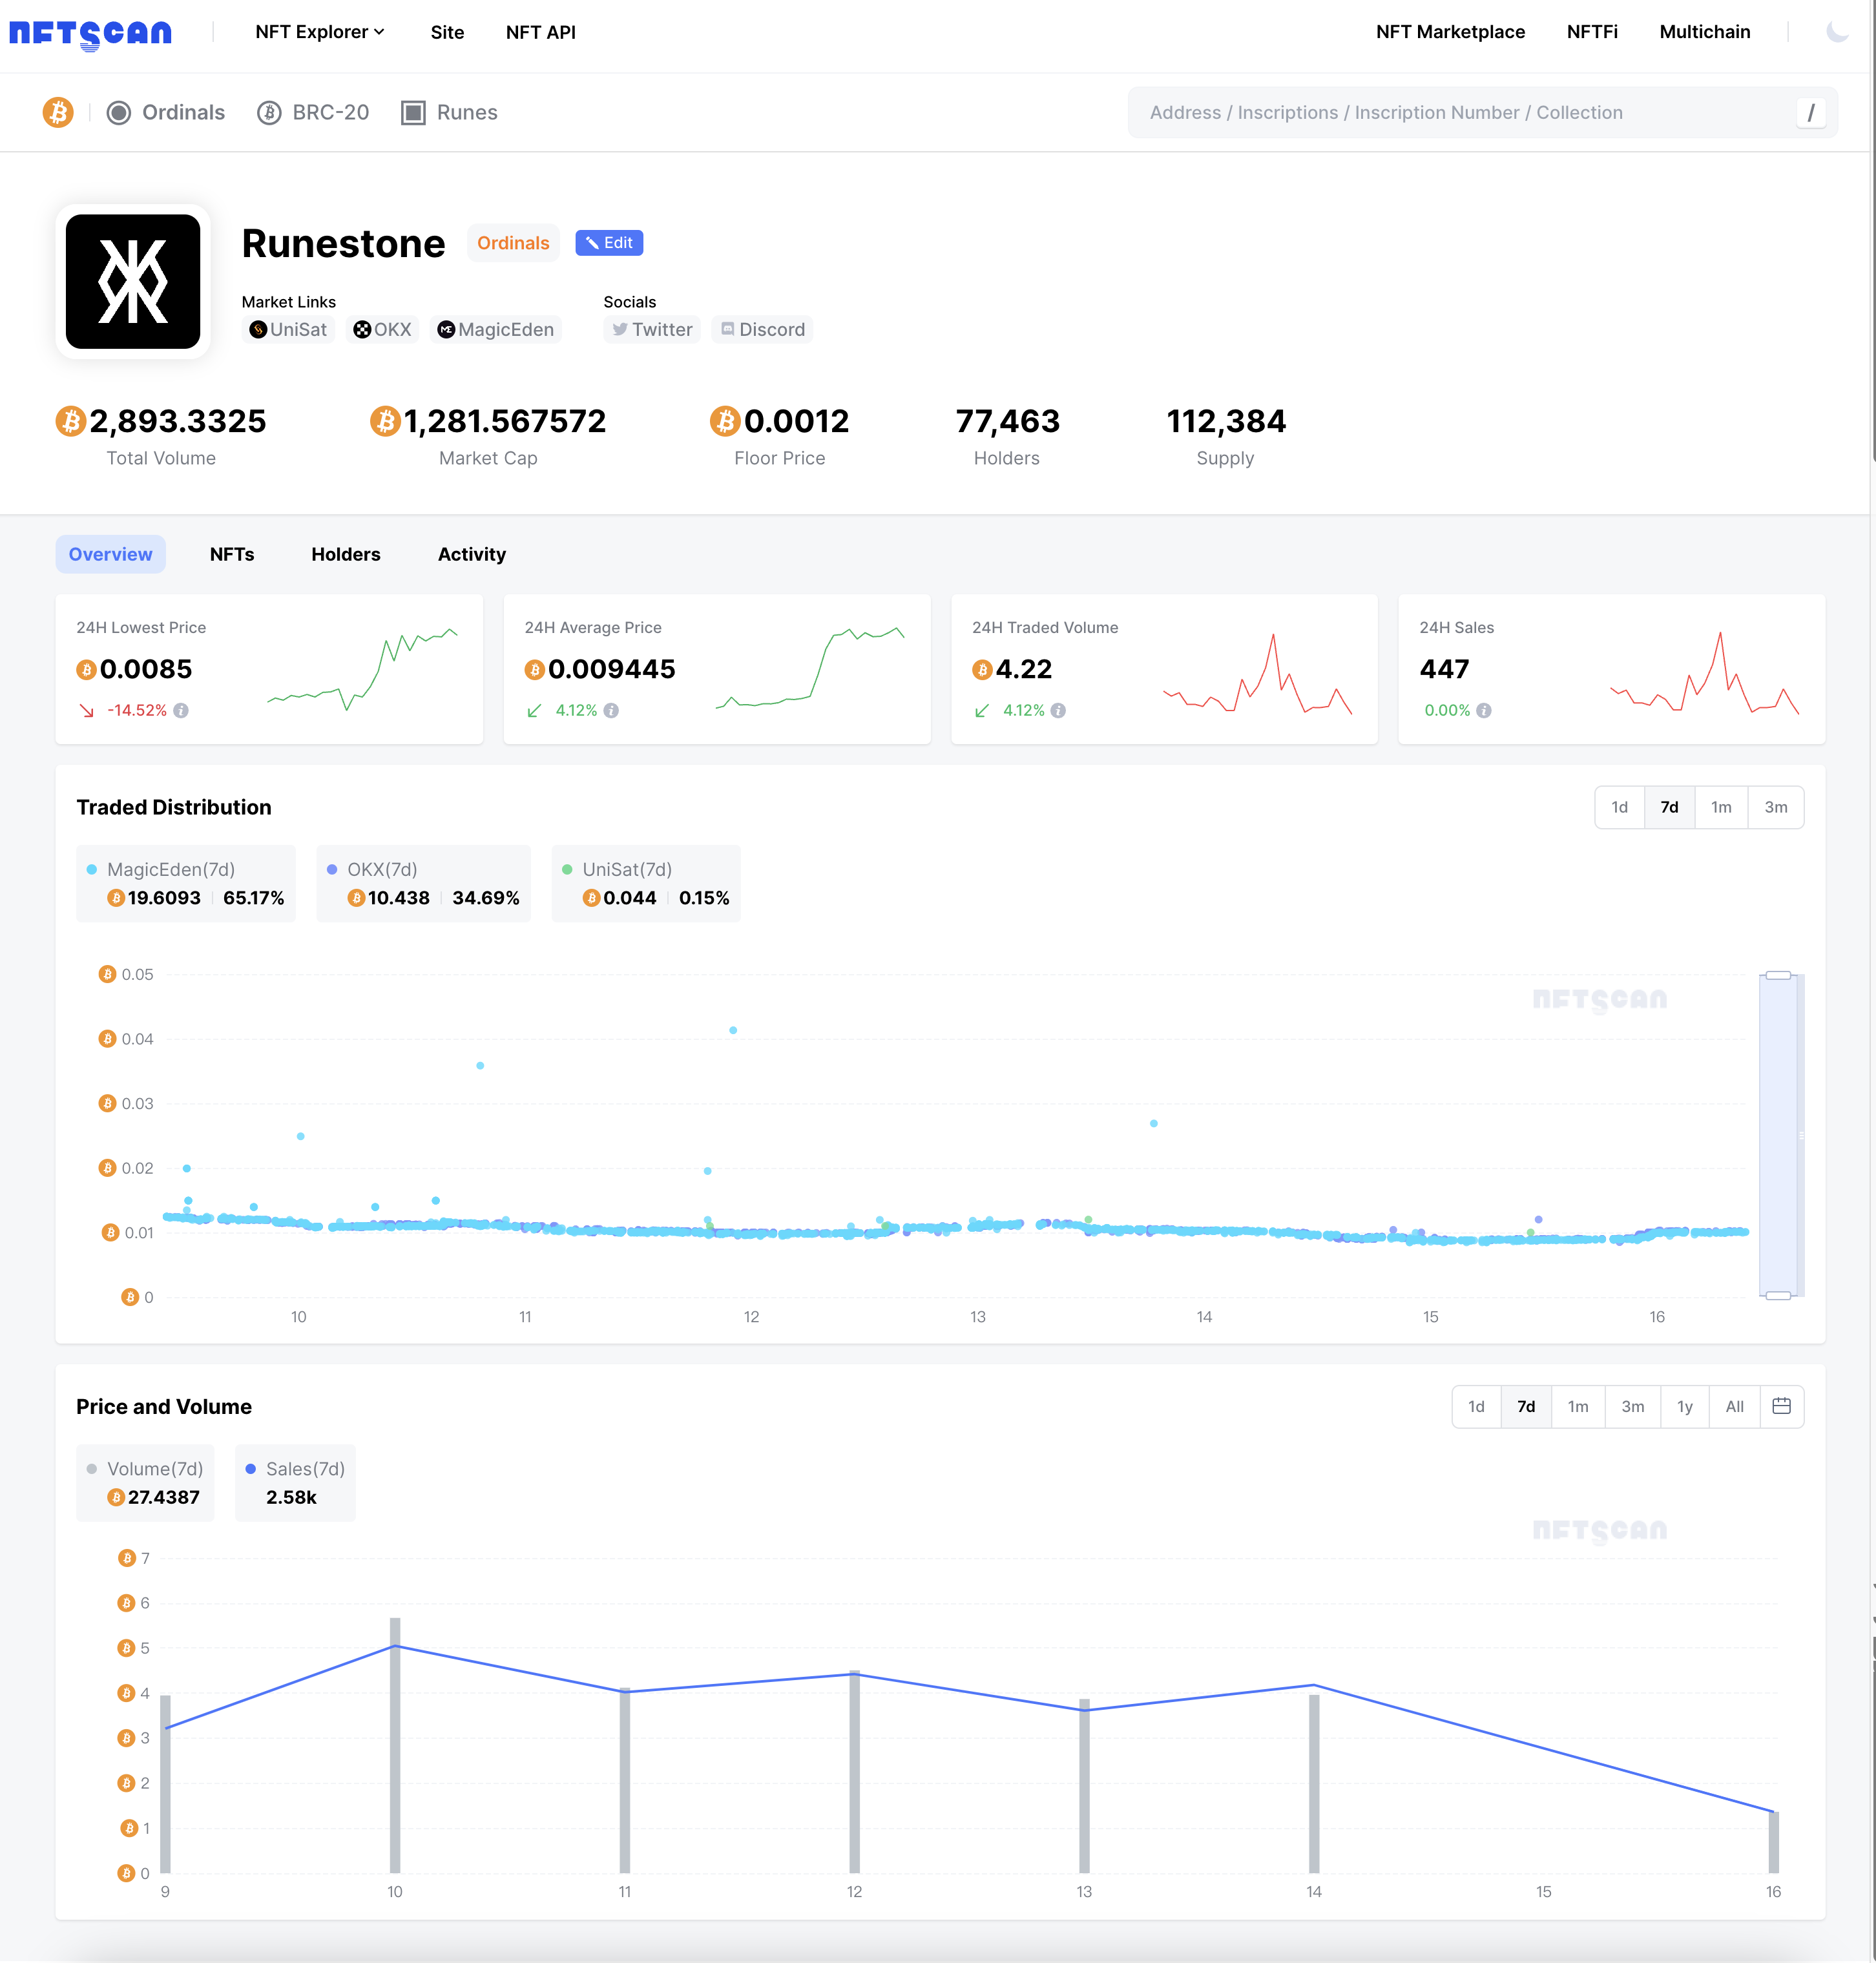
Task: Open Discord social link
Action: tap(762, 330)
